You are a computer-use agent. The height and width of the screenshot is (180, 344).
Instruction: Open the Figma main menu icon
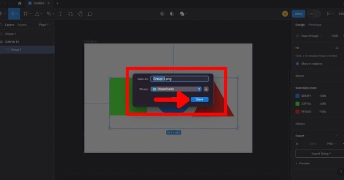[x=1, y=14]
